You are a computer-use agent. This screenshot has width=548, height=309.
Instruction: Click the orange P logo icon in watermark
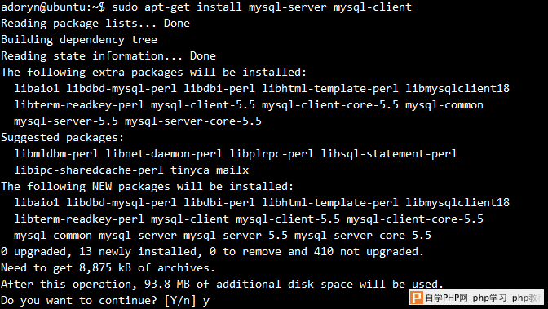tap(416, 298)
